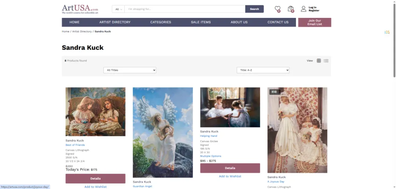Click the struck-through $350 price
This screenshot has height=189, width=396.
pos(69,166)
